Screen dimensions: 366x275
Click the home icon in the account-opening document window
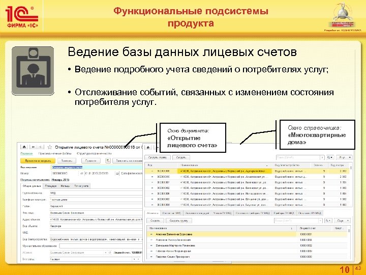pos(24,147)
